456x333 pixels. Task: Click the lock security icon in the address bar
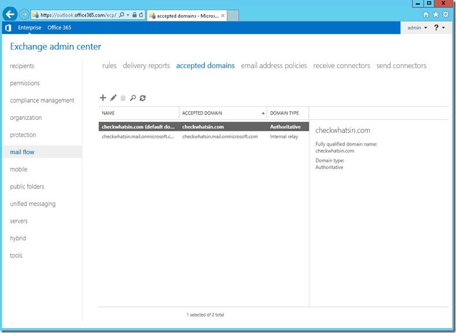(x=134, y=15)
